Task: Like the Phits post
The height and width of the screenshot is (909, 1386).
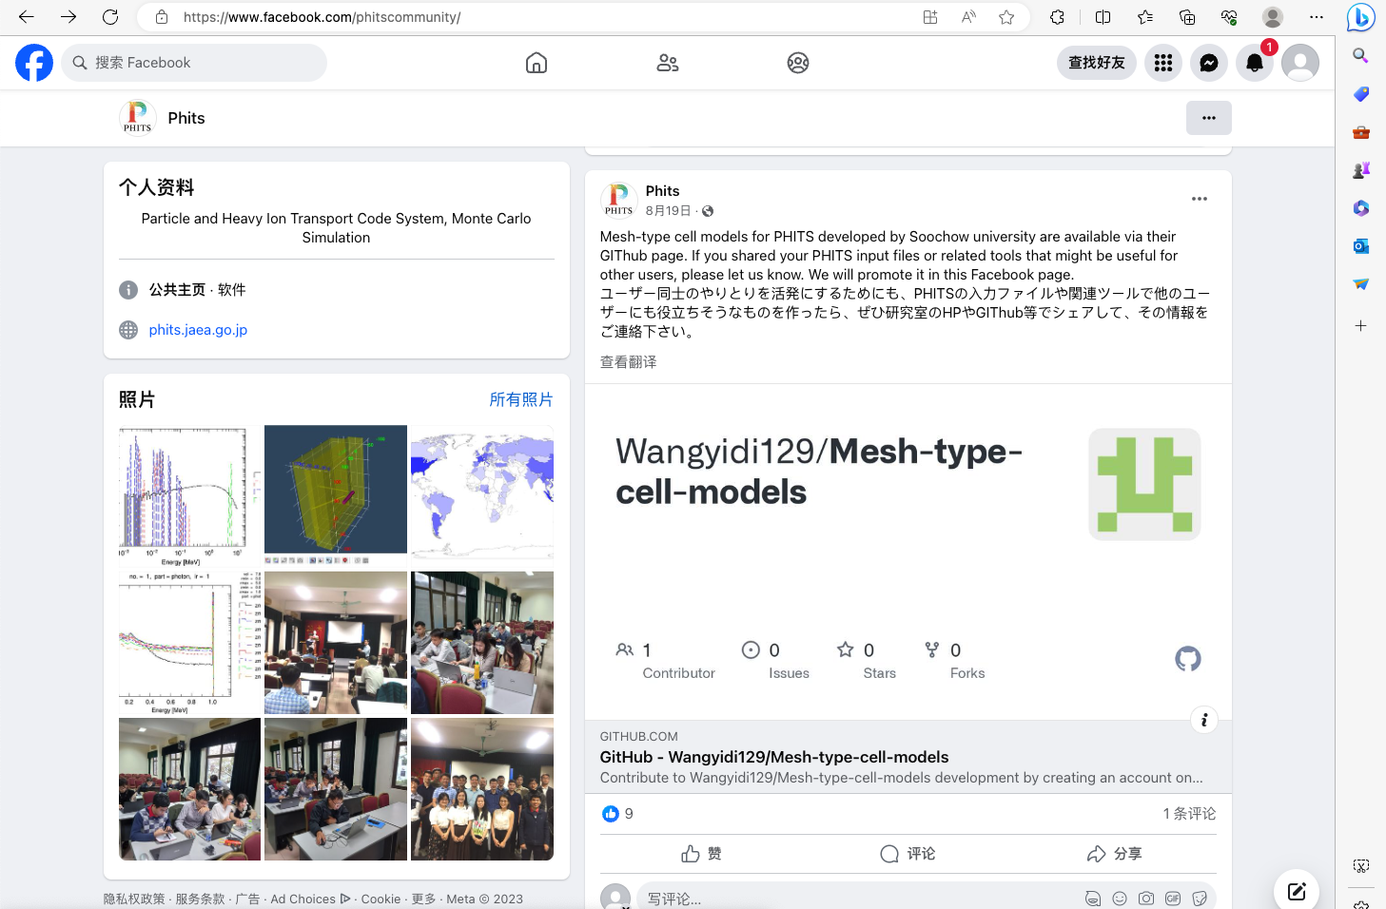Action: click(x=701, y=854)
